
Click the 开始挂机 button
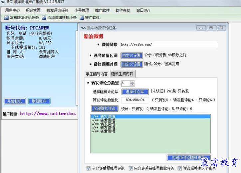pos(15,101)
